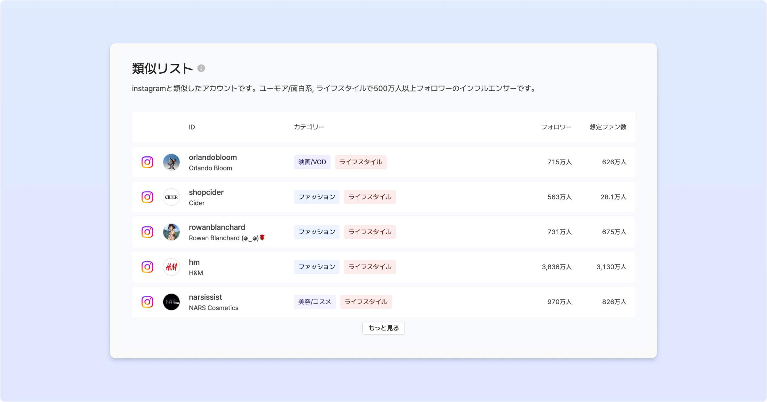This screenshot has height=402, width=767.
Task: Click the info icon beside 類似リスト
Action: coord(201,68)
